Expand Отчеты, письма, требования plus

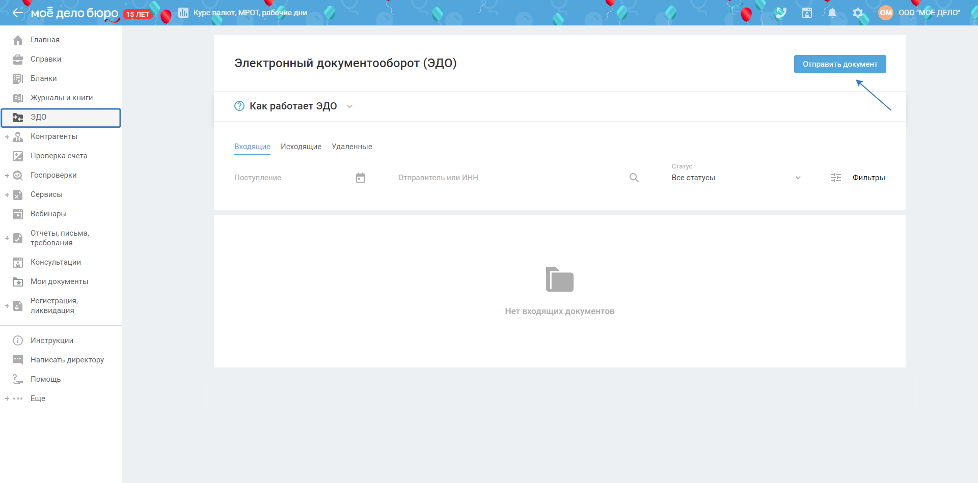pos(7,238)
